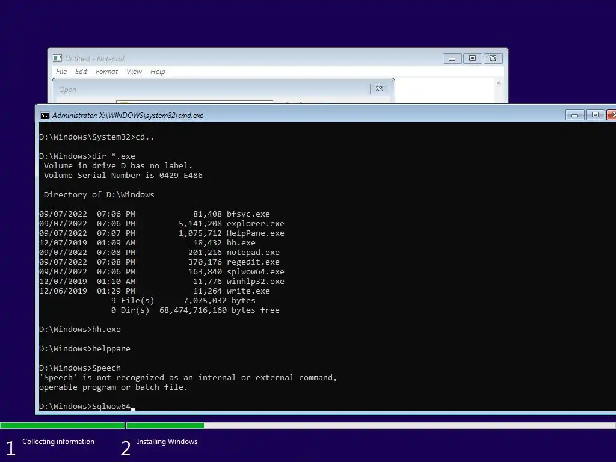Click the 'D:\Windows>helppane' command line
Image resolution: width=616 pixels, height=462 pixels.
point(85,349)
